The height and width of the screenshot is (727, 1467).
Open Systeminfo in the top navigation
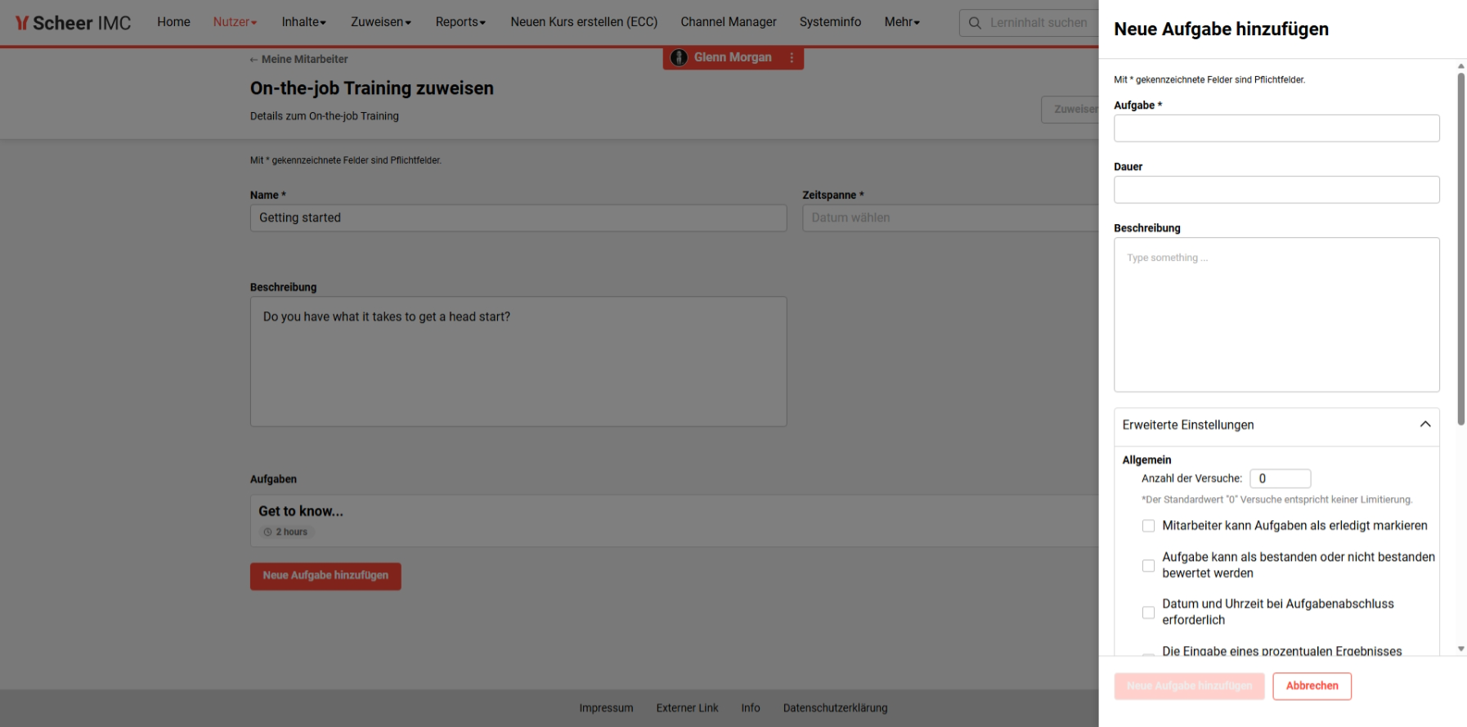tap(830, 22)
